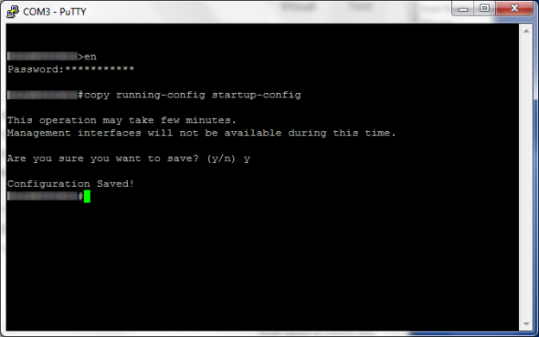Click the Management interfaces warning line

tap(201, 133)
